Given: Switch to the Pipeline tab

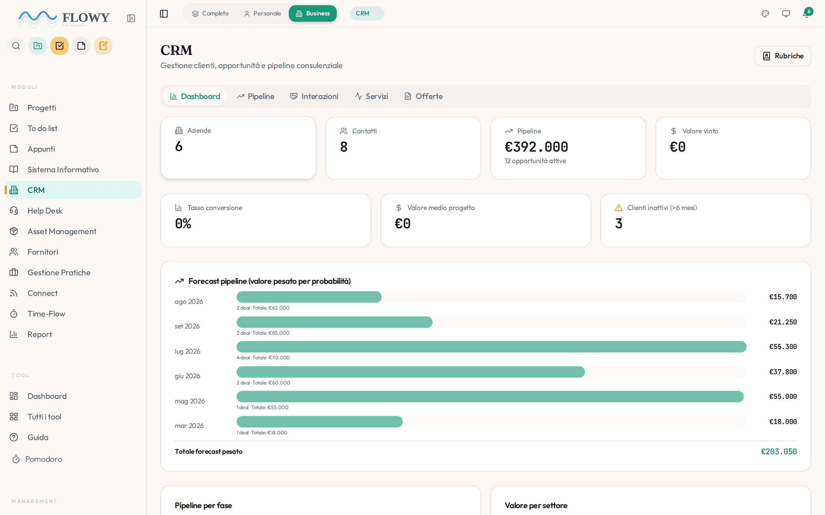Looking at the screenshot, I should point(256,96).
